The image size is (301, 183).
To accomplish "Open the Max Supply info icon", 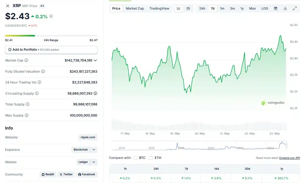I will tap(27, 115).
